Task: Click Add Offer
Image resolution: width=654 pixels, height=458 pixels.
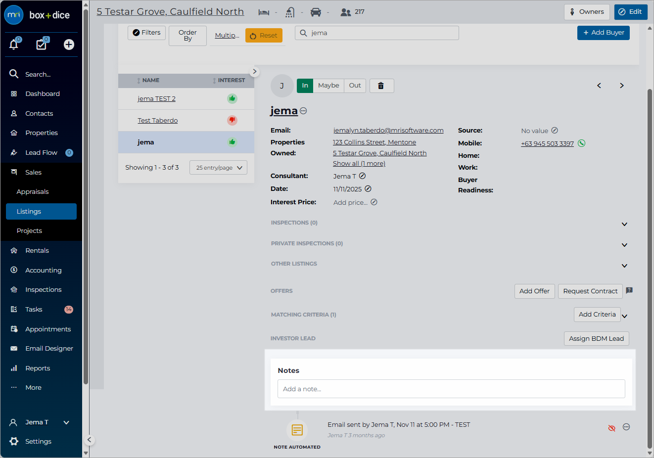Action: (535, 291)
